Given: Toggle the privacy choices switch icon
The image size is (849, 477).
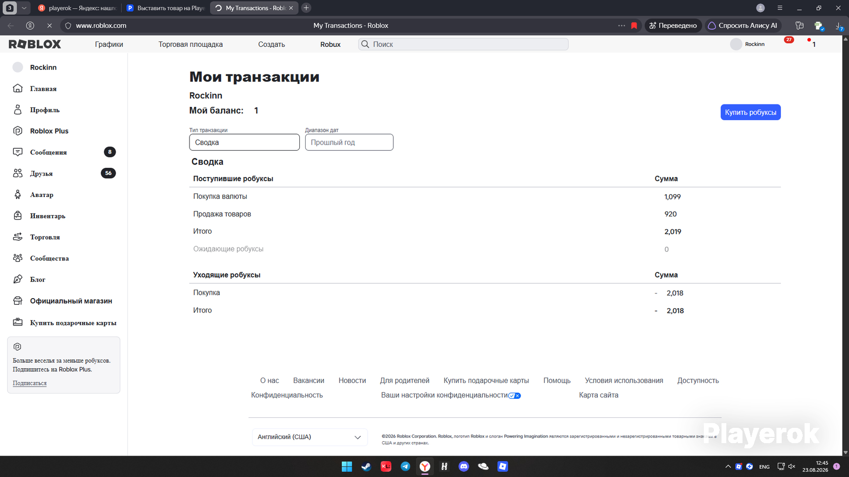Looking at the screenshot, I should [x=514, y=395].
